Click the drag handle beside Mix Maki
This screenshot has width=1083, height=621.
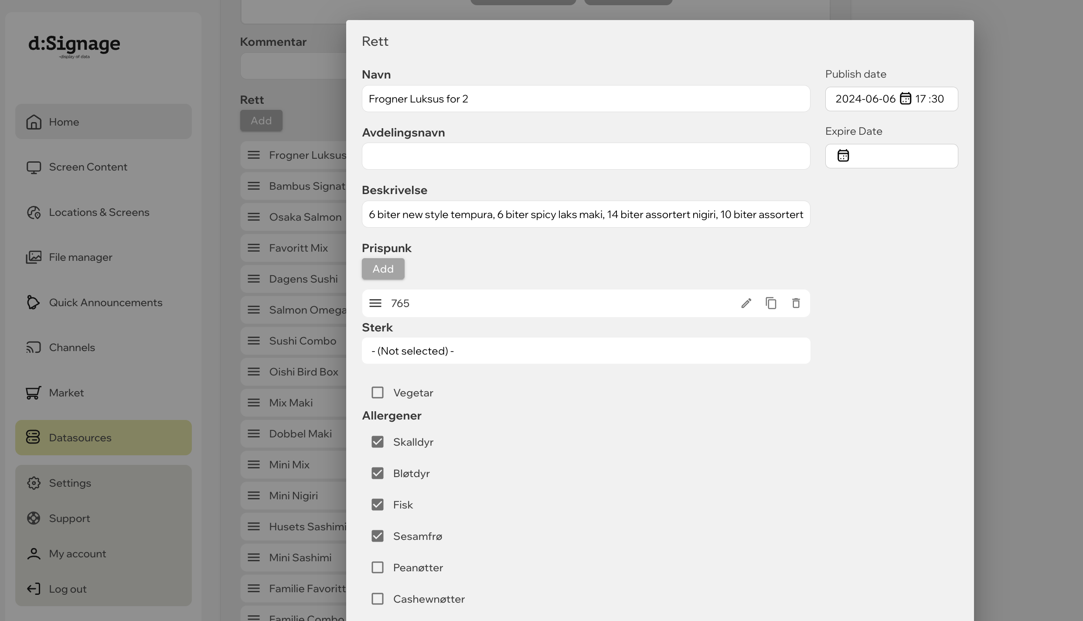[x=254, y=403]
